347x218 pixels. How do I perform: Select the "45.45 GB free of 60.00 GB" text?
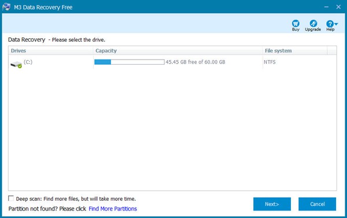195,62
